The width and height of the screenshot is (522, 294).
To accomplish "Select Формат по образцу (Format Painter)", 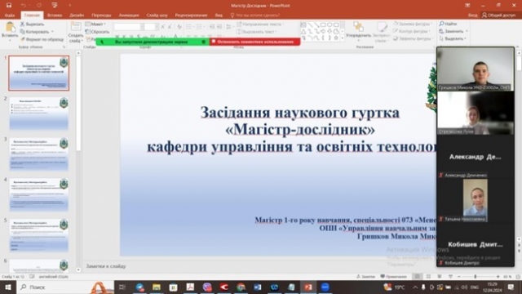I will (x=42, y=39).
